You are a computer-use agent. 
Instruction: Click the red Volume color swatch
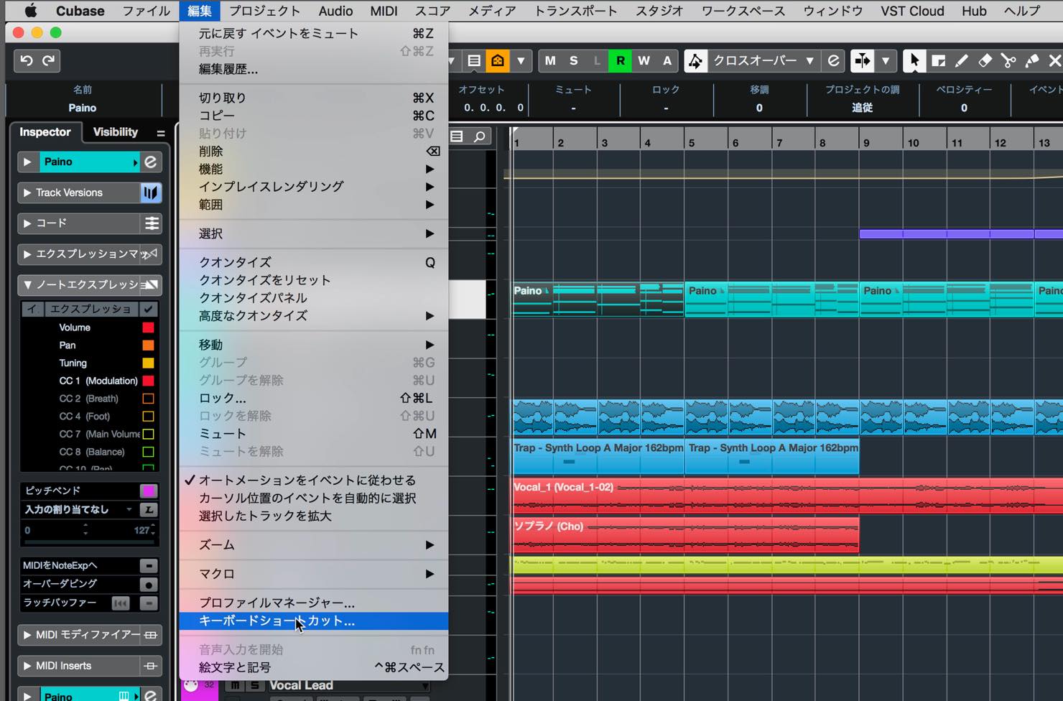[148, 328]
